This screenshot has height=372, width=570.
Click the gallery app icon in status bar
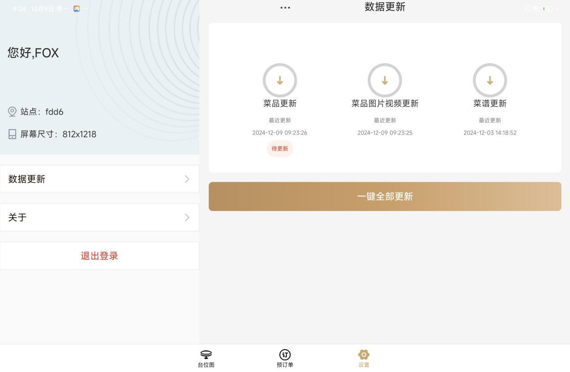click(77, 9)
